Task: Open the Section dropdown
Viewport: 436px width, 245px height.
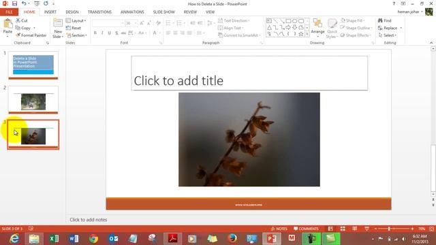Action: [76, 35]
